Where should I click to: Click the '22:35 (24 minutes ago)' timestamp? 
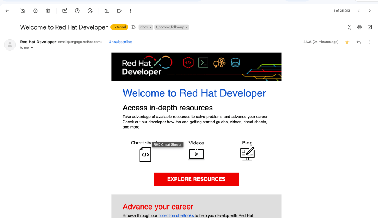click(x=321, y=42)
